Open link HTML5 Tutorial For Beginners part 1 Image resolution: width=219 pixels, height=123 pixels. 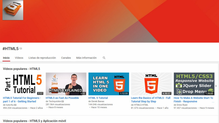click(22, 99)
